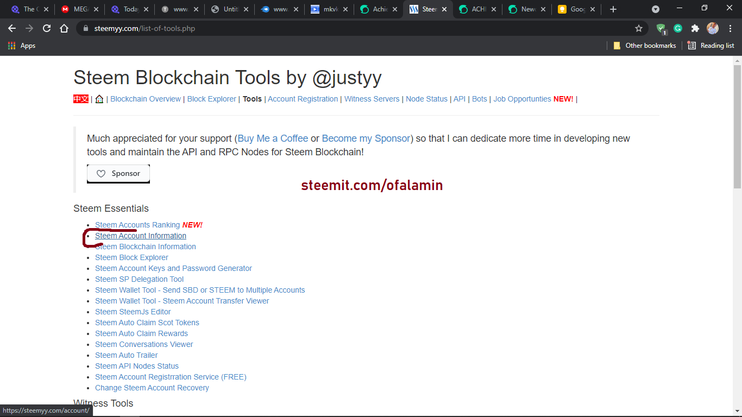
Task: Go back with the browser back arrow
Action: click(12, 28)
